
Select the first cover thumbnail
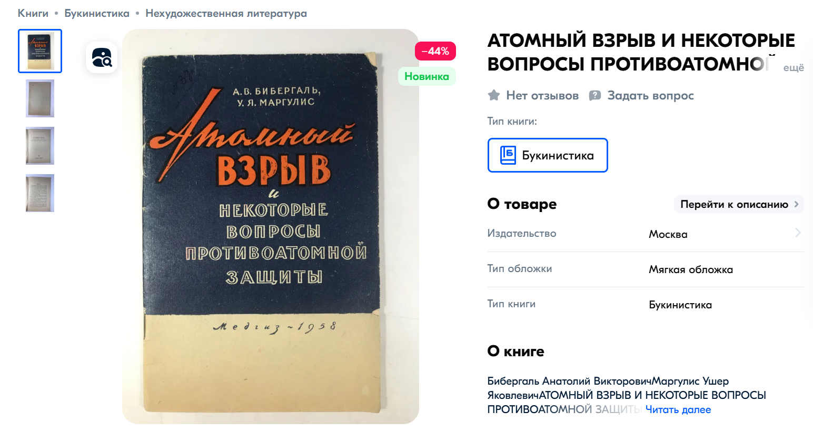click(x=40, y=51)
